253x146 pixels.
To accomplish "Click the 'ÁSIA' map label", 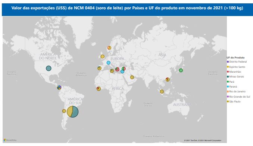I will [162, 55].
